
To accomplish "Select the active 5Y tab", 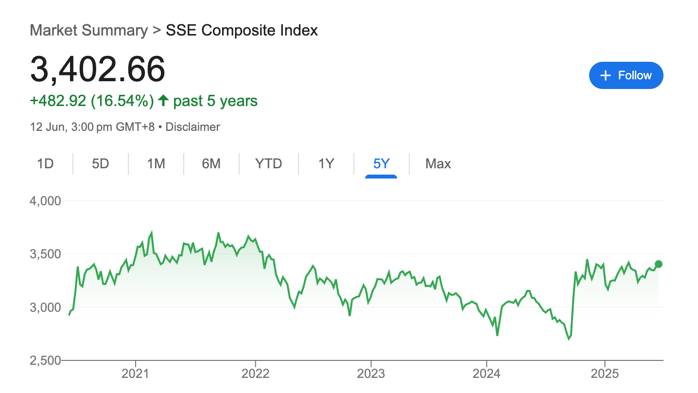I will tap(382, 164).
